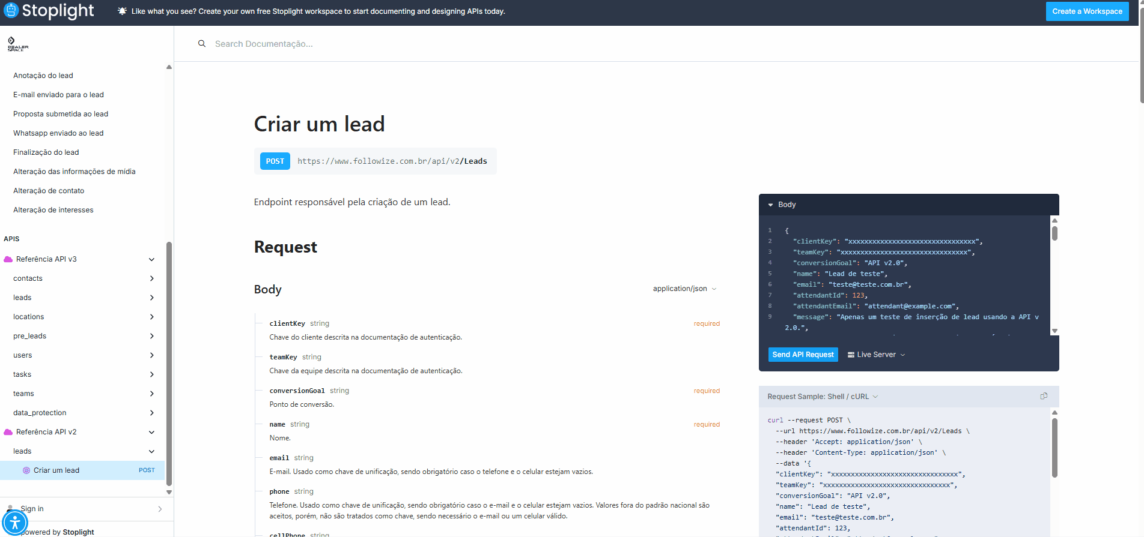Image resolution: width=1144 pixels, height=537 pixels.
Task: Open the accessibility widget icon
Action: 15,523
